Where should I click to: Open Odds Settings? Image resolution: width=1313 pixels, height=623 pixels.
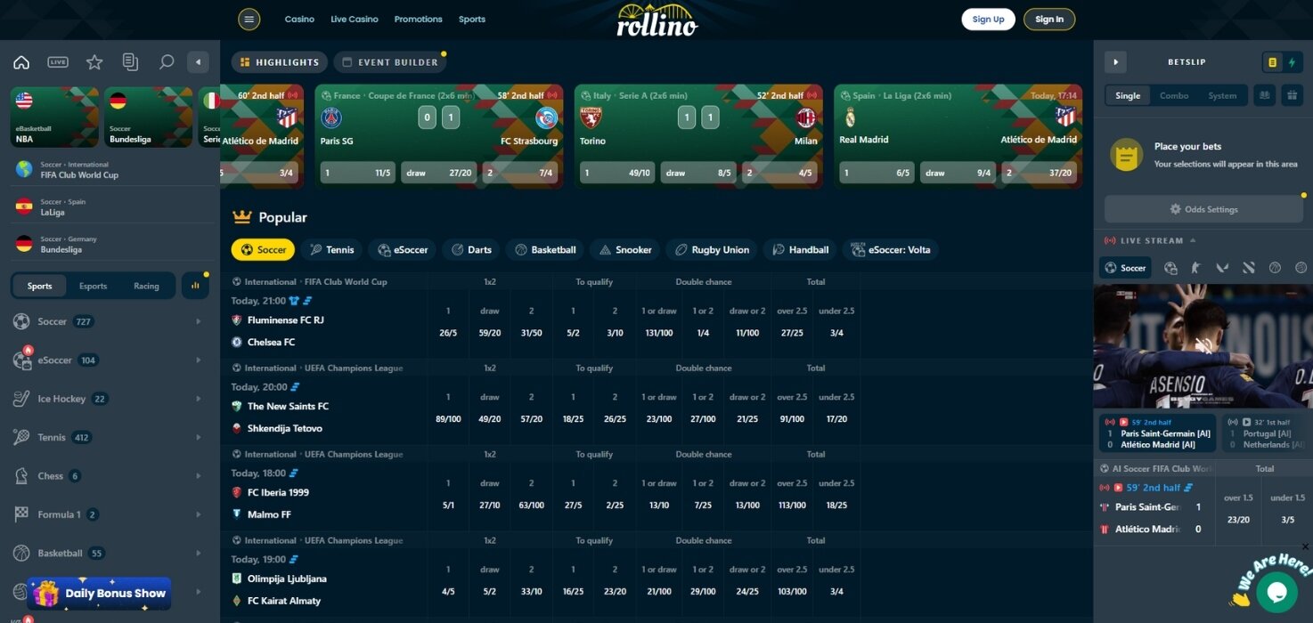(1203, 209)
